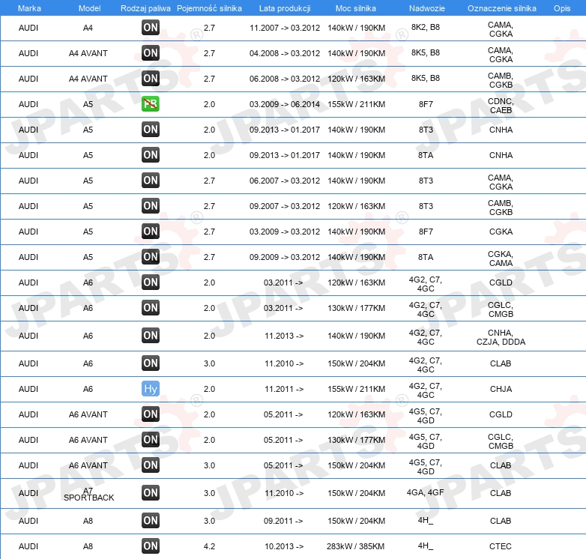
Task: Click the 8K2, B8 body code cell
Action: (x=426, y=27)
